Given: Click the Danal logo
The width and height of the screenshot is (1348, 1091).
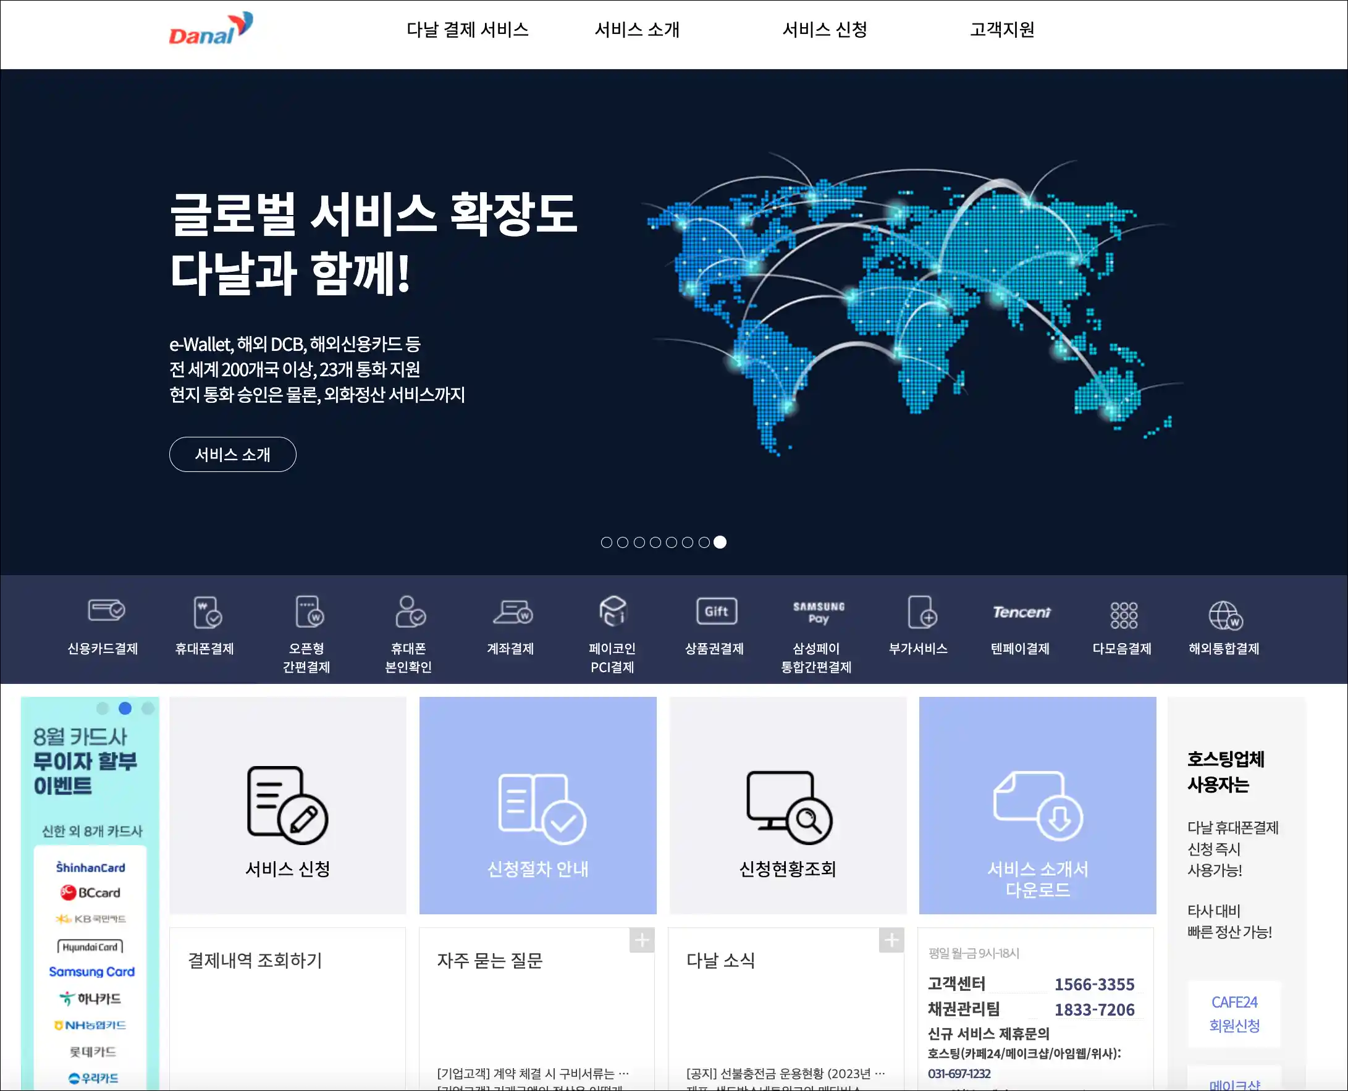Looking at the screenshot, I should [x=211, y=29].
